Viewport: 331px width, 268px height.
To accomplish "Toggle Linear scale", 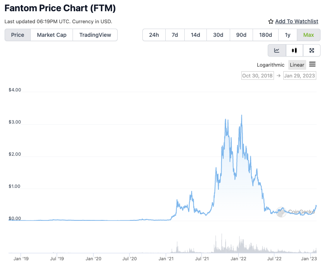I will tap(297, 65).
